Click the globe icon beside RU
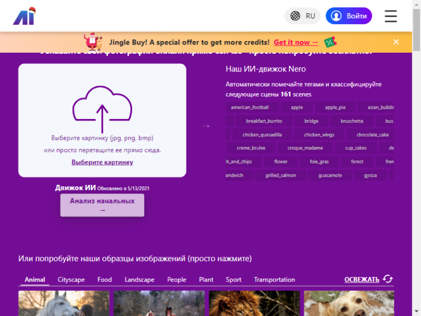The width and height of the screenshot is (421, 316). (295, 16)
